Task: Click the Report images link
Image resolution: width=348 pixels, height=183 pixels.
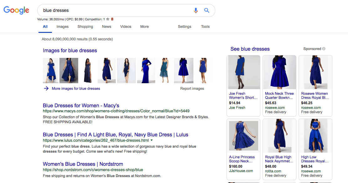Action: [x=192, y=89]
